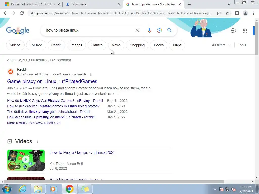Select the Reddit filter chip
Image resolution: width=259 pixels, height=194 pixels.
(56, 45)
